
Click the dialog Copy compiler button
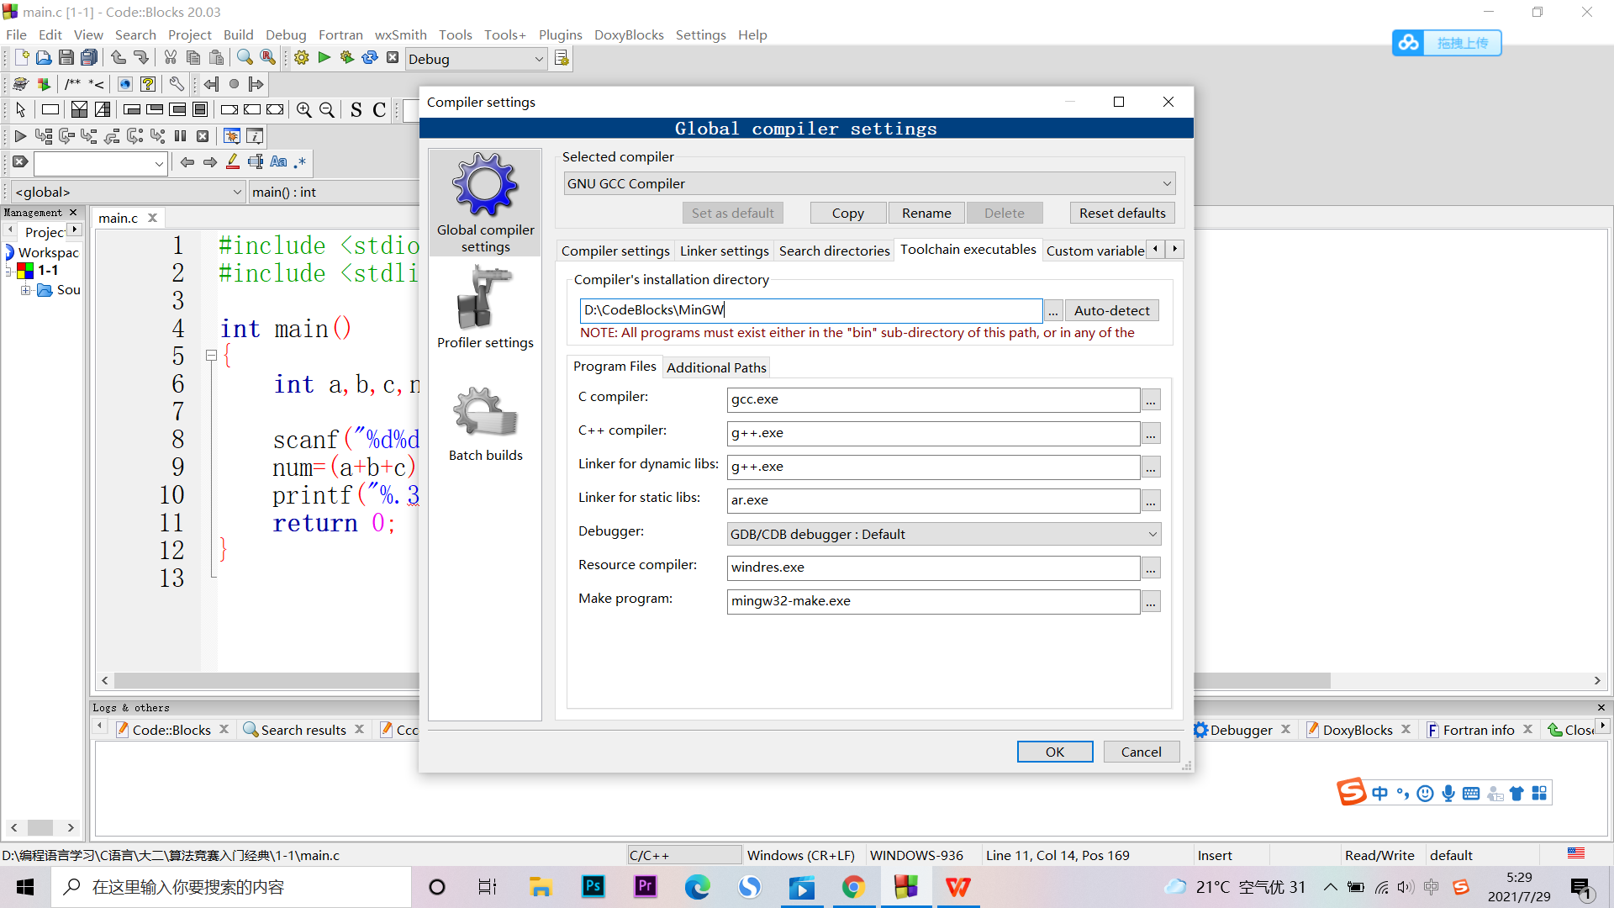848,214
